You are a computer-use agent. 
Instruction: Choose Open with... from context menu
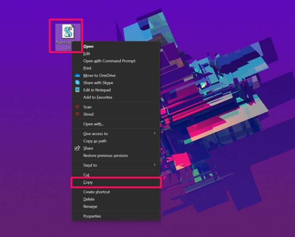point(94,124)
